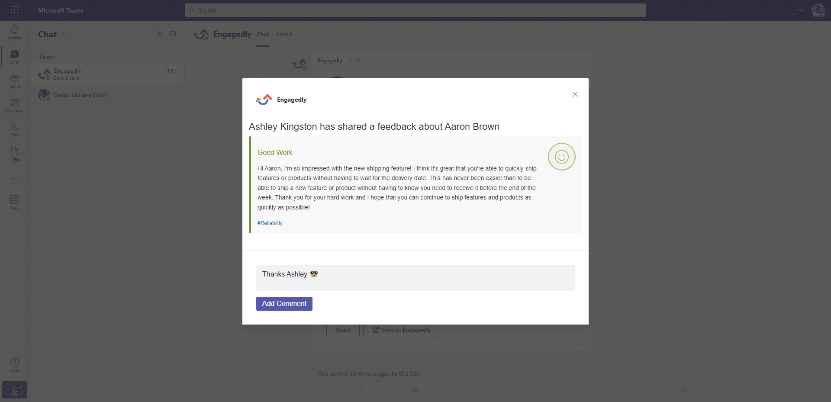
Task: Click the #Reliability hashtag link
Action: pos(270,223)
